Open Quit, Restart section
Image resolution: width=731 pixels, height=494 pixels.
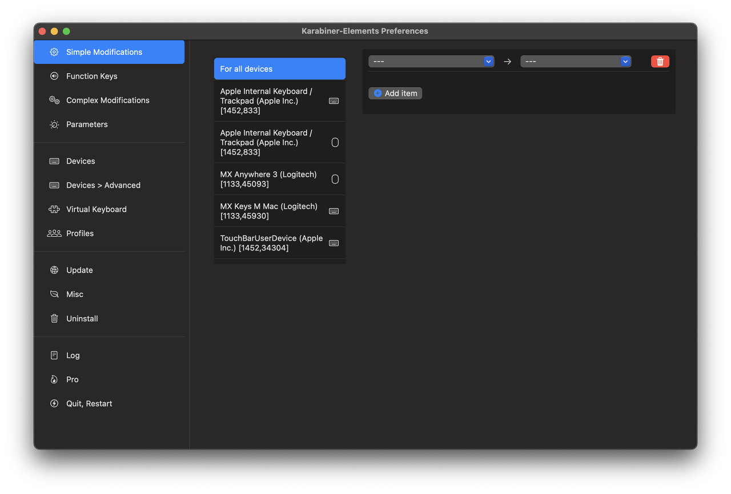click(109, 404)
